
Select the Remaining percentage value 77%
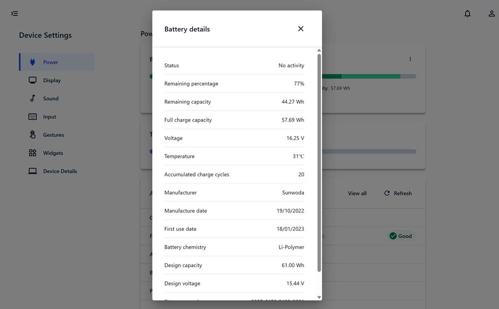[x=299, y=84]
